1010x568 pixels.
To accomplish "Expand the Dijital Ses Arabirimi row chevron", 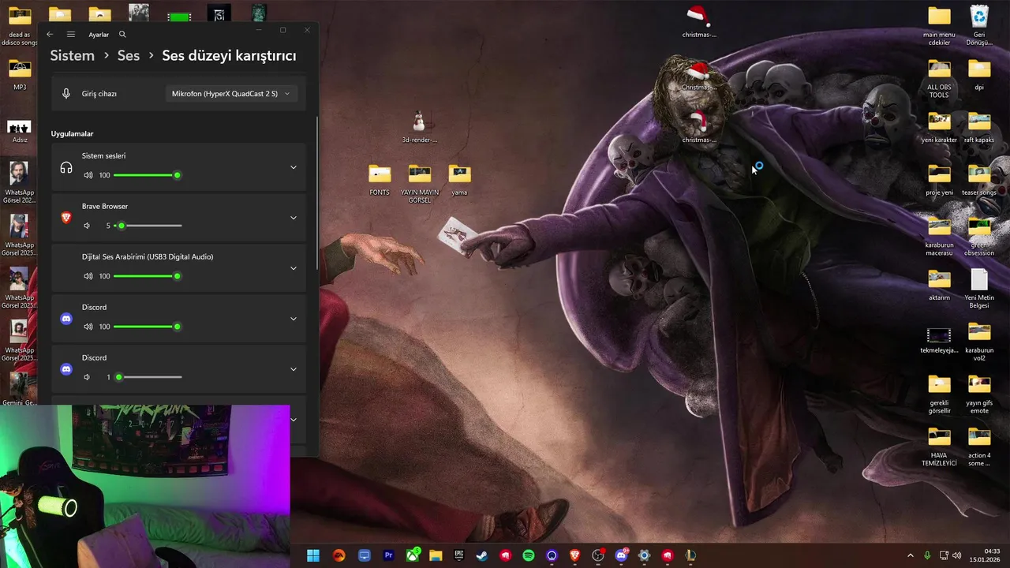I will [294, 268].
